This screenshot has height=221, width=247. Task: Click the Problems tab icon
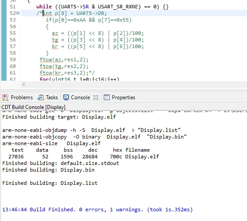[x=5, y=97]
